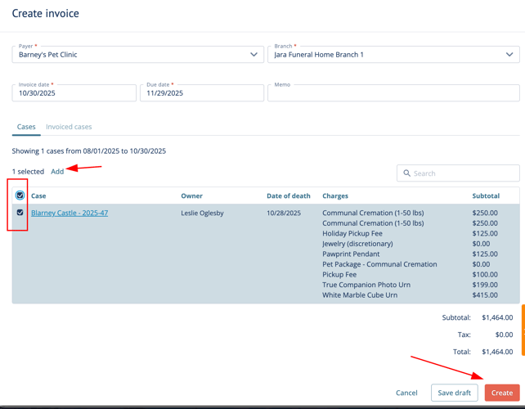Image resolution: width=525 pixels, height=409 pixels.
Task: Click the Date of death column header
Action: pos(289,196)
